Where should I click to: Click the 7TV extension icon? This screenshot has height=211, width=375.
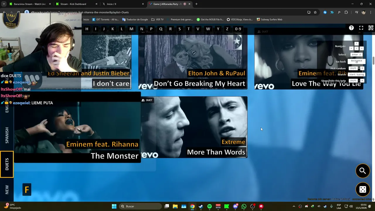[x=332, y=12]
